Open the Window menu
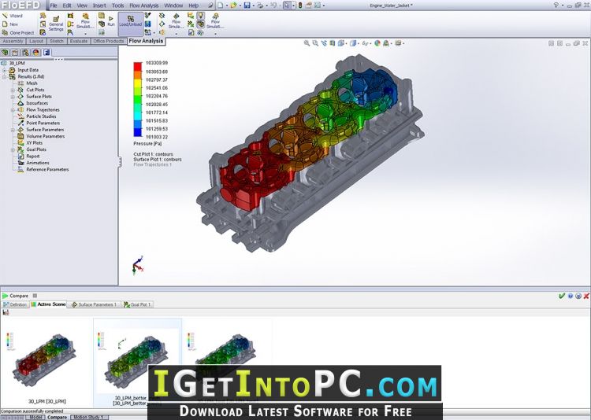This screenshot has height=420, width=591. tap(173, 6)
